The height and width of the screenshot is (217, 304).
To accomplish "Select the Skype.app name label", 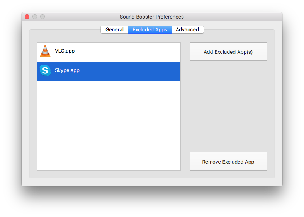I will click(x=67, y=70).
